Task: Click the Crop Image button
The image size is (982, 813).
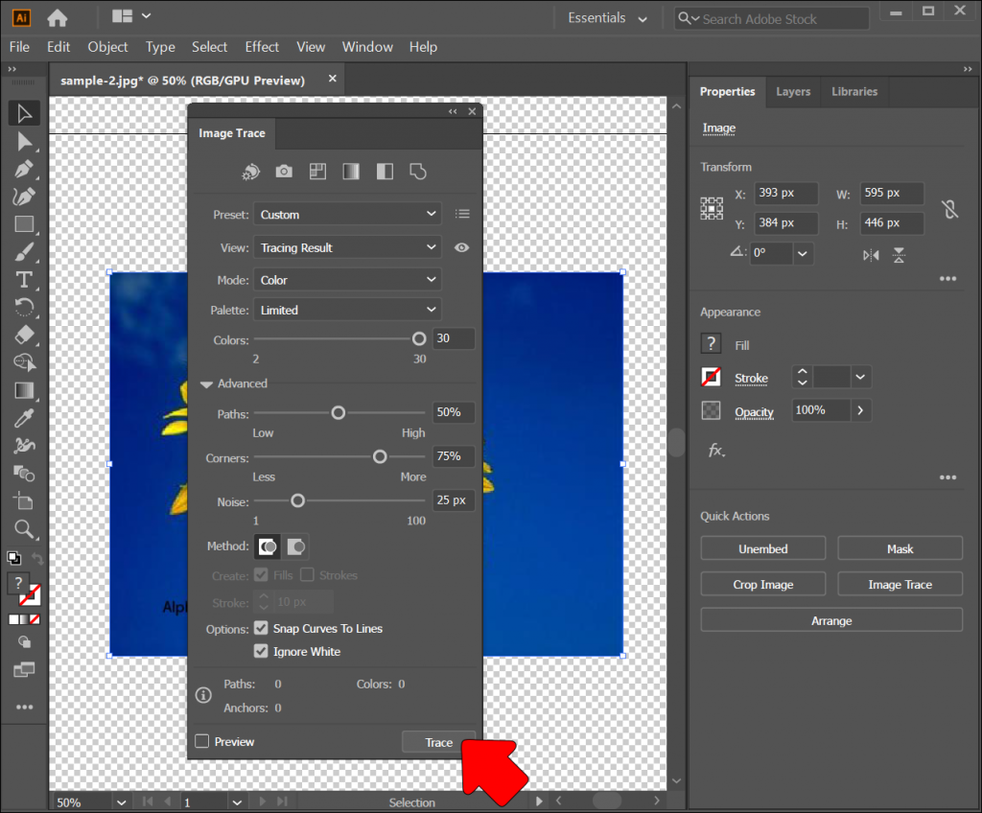Action: [x=762, y=583]
